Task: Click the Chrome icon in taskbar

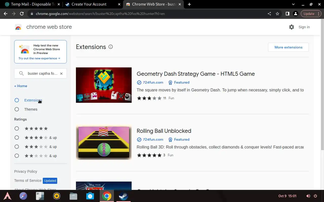Action: [107, 196]
